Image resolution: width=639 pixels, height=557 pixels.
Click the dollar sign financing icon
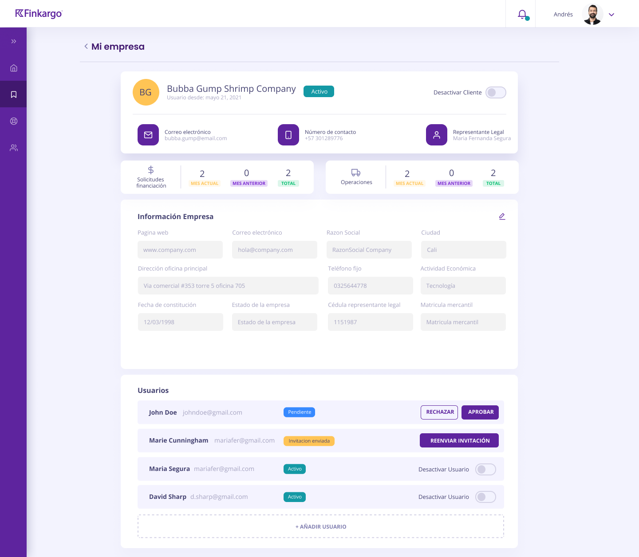pyautogui.click(x=151, y=170)
